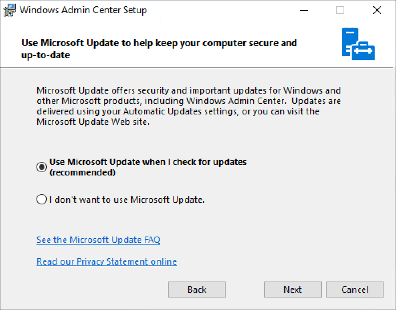Click the blue server and toolbox logo
396x310 pixels.
pos(358,44)
